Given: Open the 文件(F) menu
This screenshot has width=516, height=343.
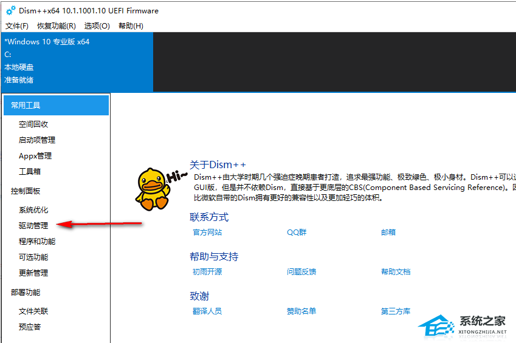Looking at the screenshot, I should pyautogui.click(x=17, y=26).
